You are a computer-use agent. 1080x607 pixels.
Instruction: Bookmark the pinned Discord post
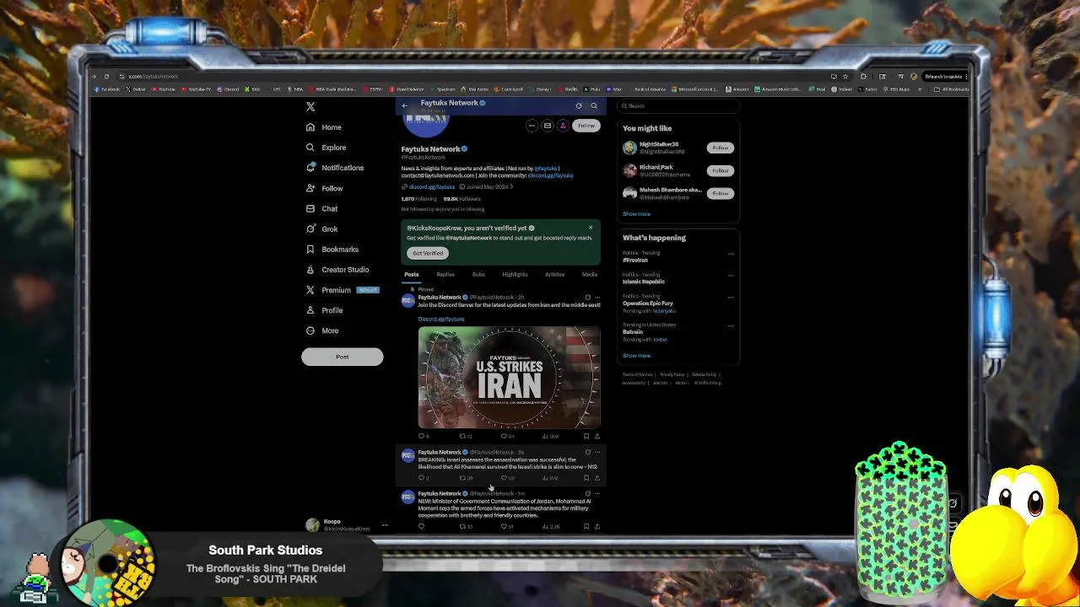586,437
